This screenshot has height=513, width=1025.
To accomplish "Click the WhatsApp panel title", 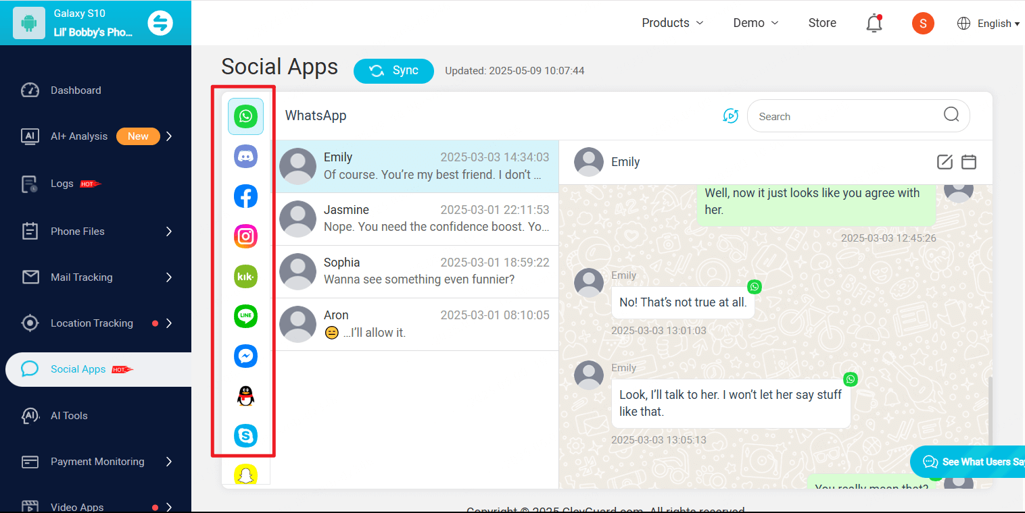I will [316, 115].
